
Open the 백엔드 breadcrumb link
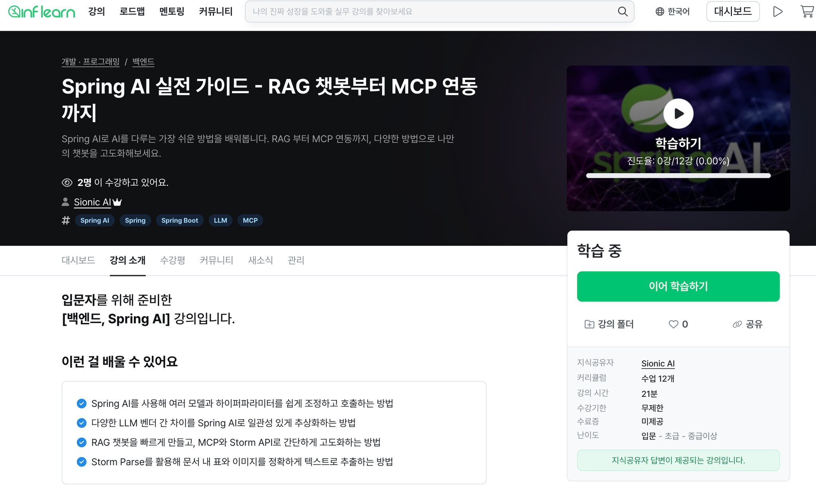(x=143, y=62)
